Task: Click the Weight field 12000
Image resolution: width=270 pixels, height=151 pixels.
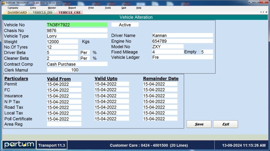Action: 62,42
